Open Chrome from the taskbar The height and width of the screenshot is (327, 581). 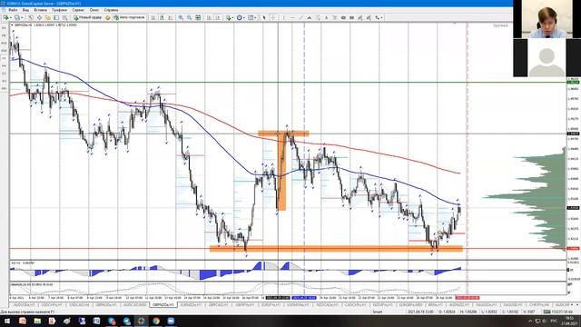click(156, 321)
